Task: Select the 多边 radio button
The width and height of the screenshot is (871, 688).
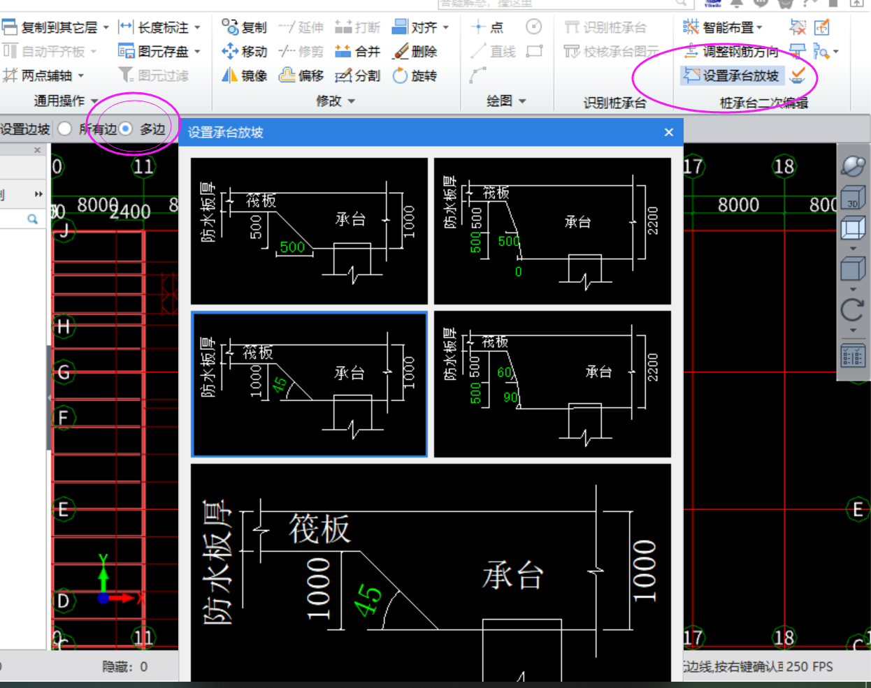Action: pyautogui.click(x=126, y=129)
